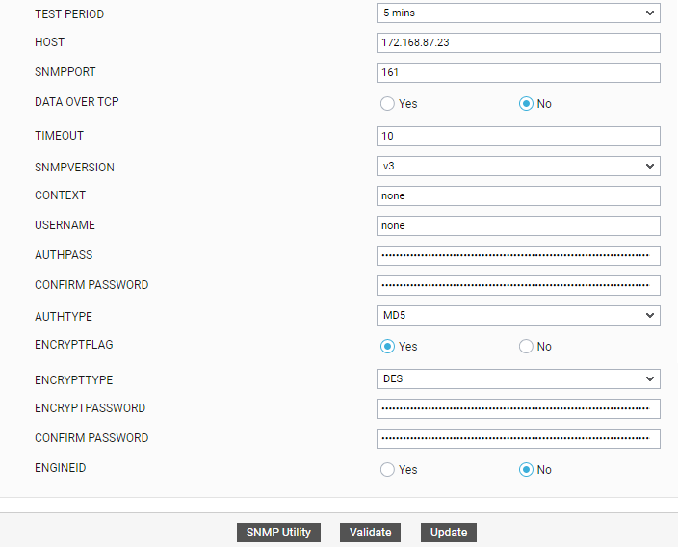This screenshot has width=678, height=547.
Task: Click the ENCRYPTPASSWORD field
Action: click(x=518, y=409)
